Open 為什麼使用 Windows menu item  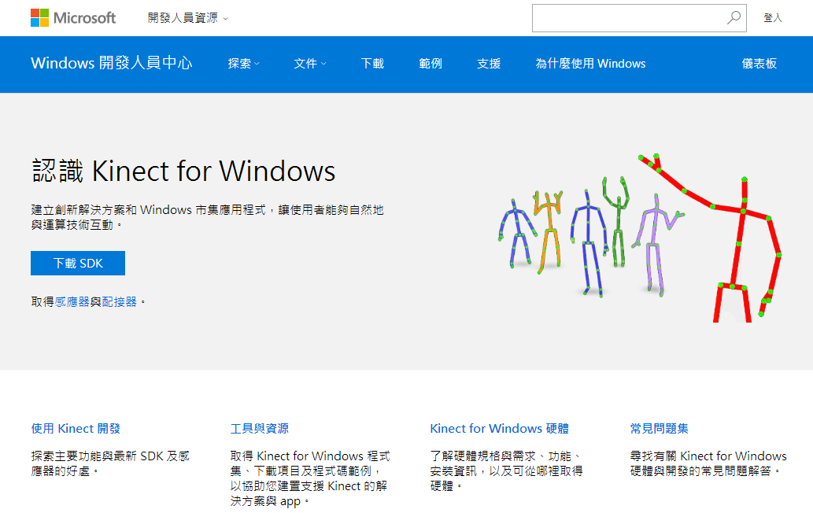(x=590, y=64)
